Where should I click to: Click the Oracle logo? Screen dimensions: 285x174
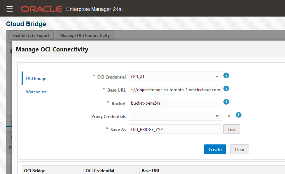point(41,9)
